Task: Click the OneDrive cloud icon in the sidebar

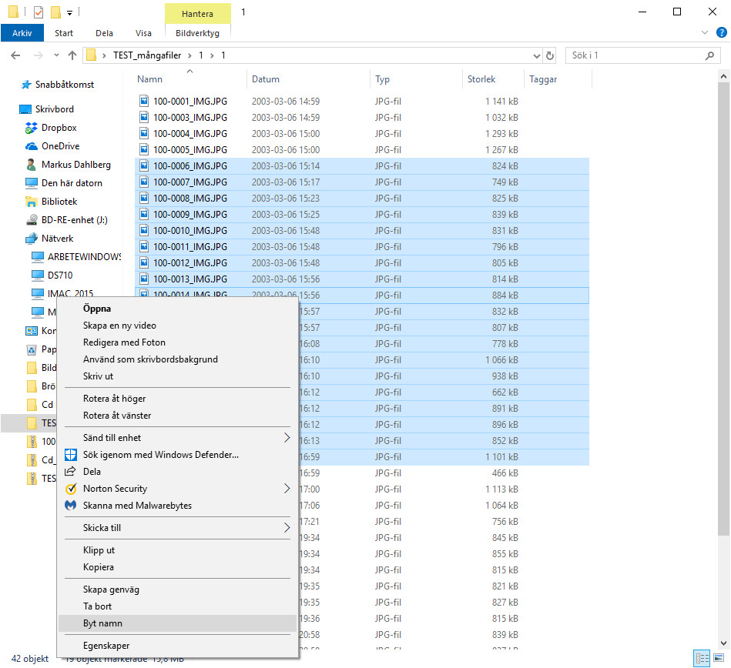Action: point(32,146)
